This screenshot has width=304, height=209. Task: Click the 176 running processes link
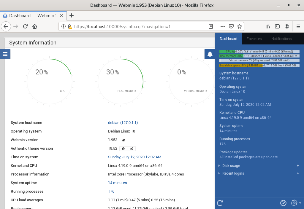pyautogui.click(x=111, y=192)
